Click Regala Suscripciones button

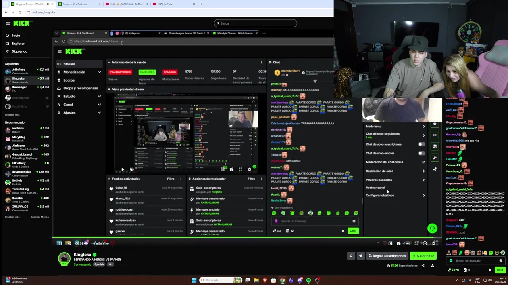point(387,256)
